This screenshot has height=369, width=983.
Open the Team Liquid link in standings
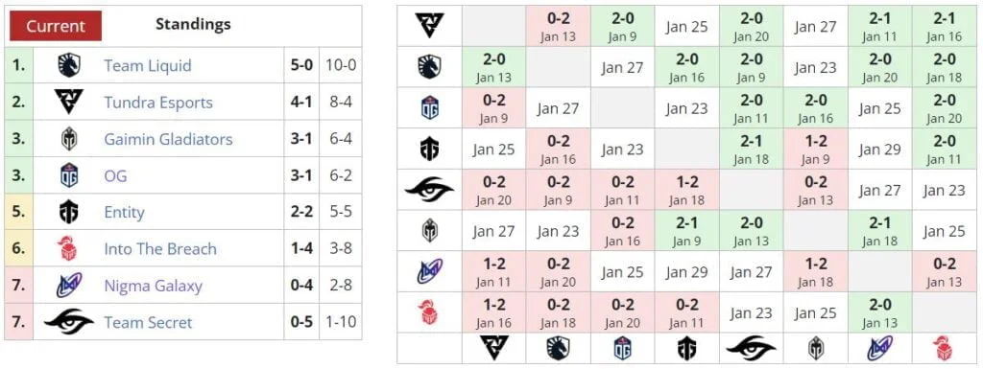pos(147,66)
